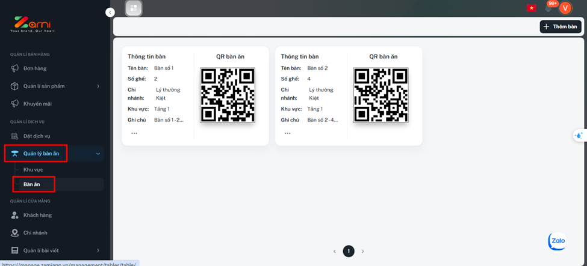Image resolution: width=587 pixels, height=266 pixels.
Task: Open Khách hàng in sidebar
Action: point(37,215)
